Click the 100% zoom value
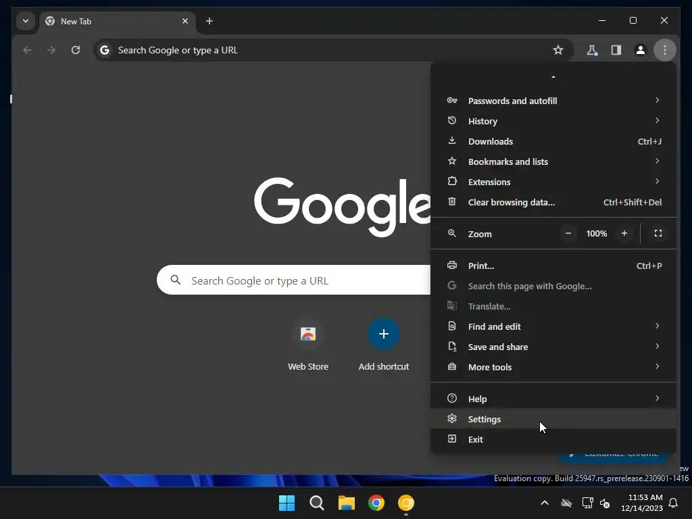 pyautogui.click(x=596, y=233)
